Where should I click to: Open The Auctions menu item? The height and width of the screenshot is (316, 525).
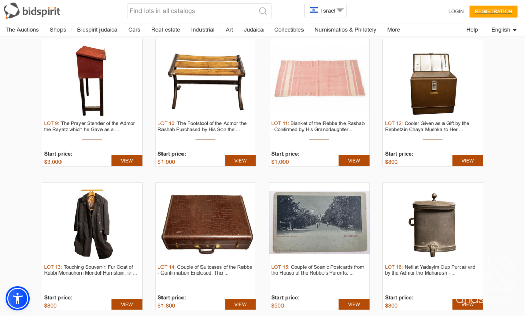coord(22,30)
